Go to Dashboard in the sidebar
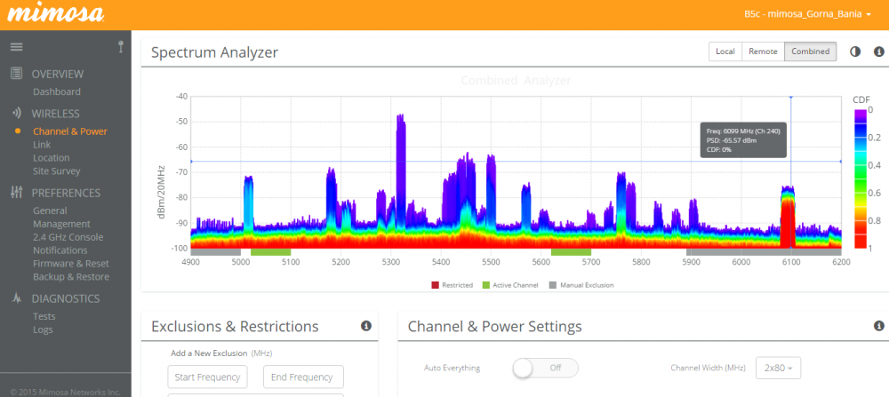 (x=57, y=91)
